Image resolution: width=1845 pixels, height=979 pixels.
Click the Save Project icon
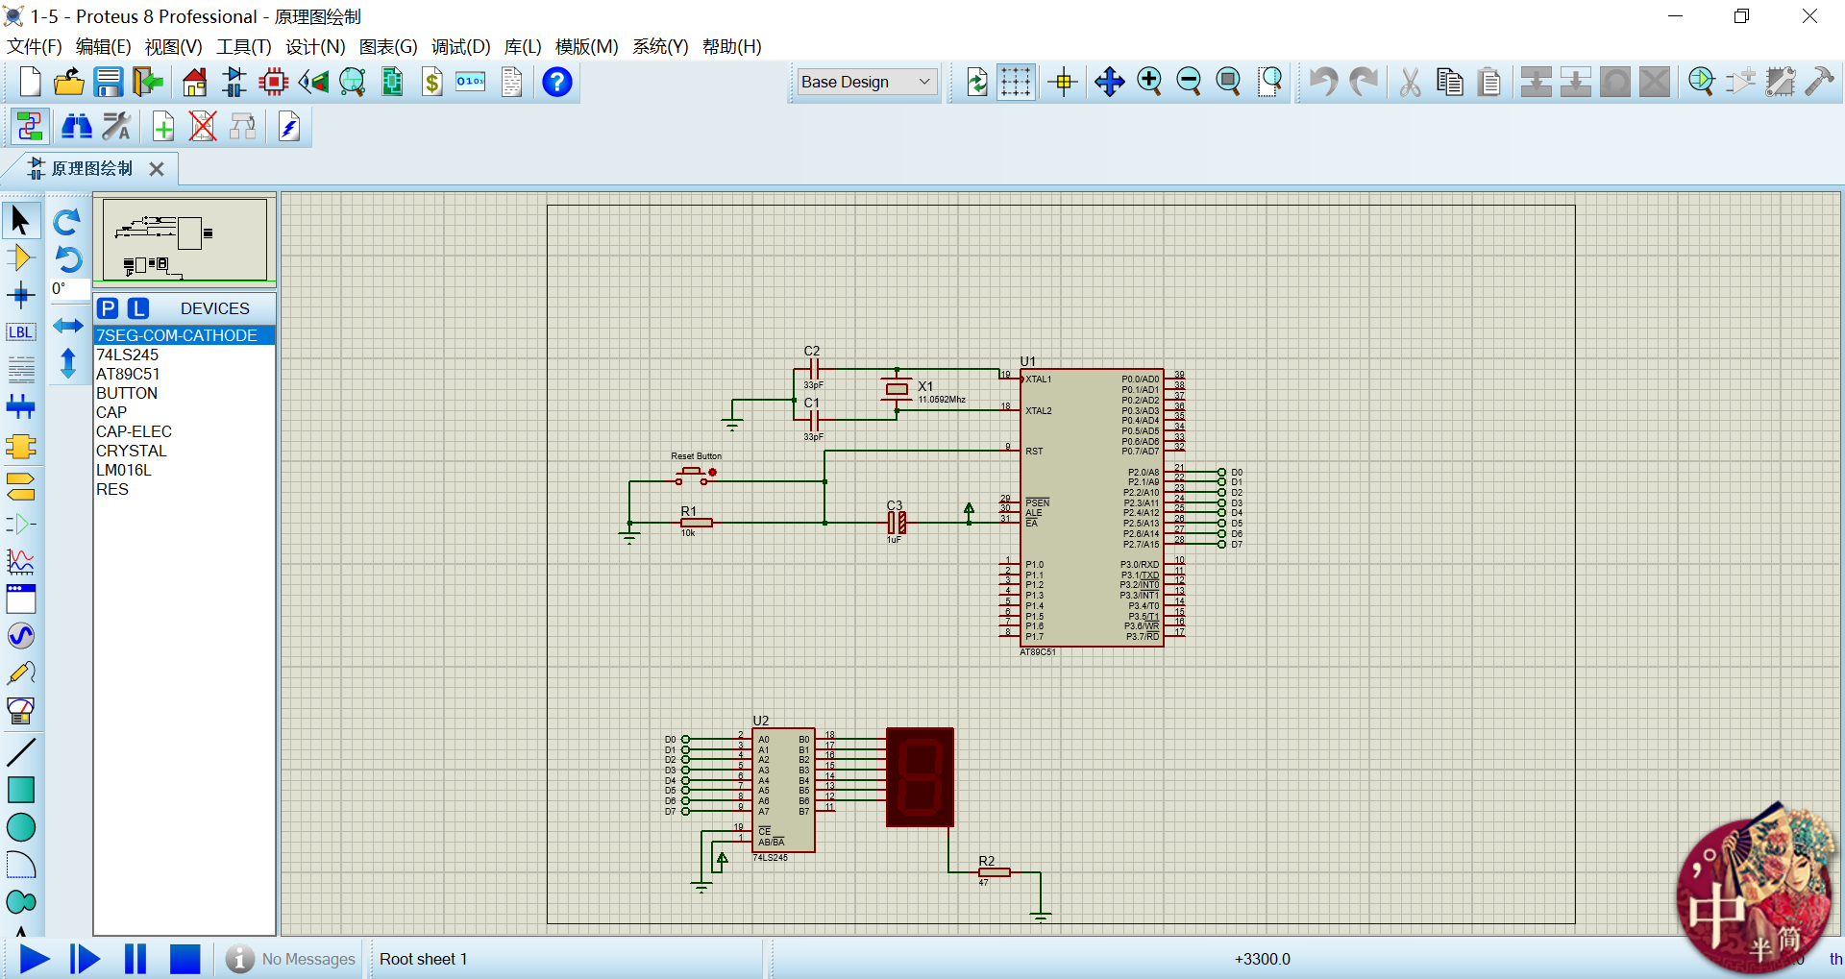point(108,83)
